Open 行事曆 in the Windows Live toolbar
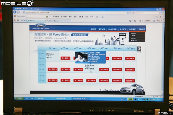Viewport: 173px width, 115px height. 81,17
